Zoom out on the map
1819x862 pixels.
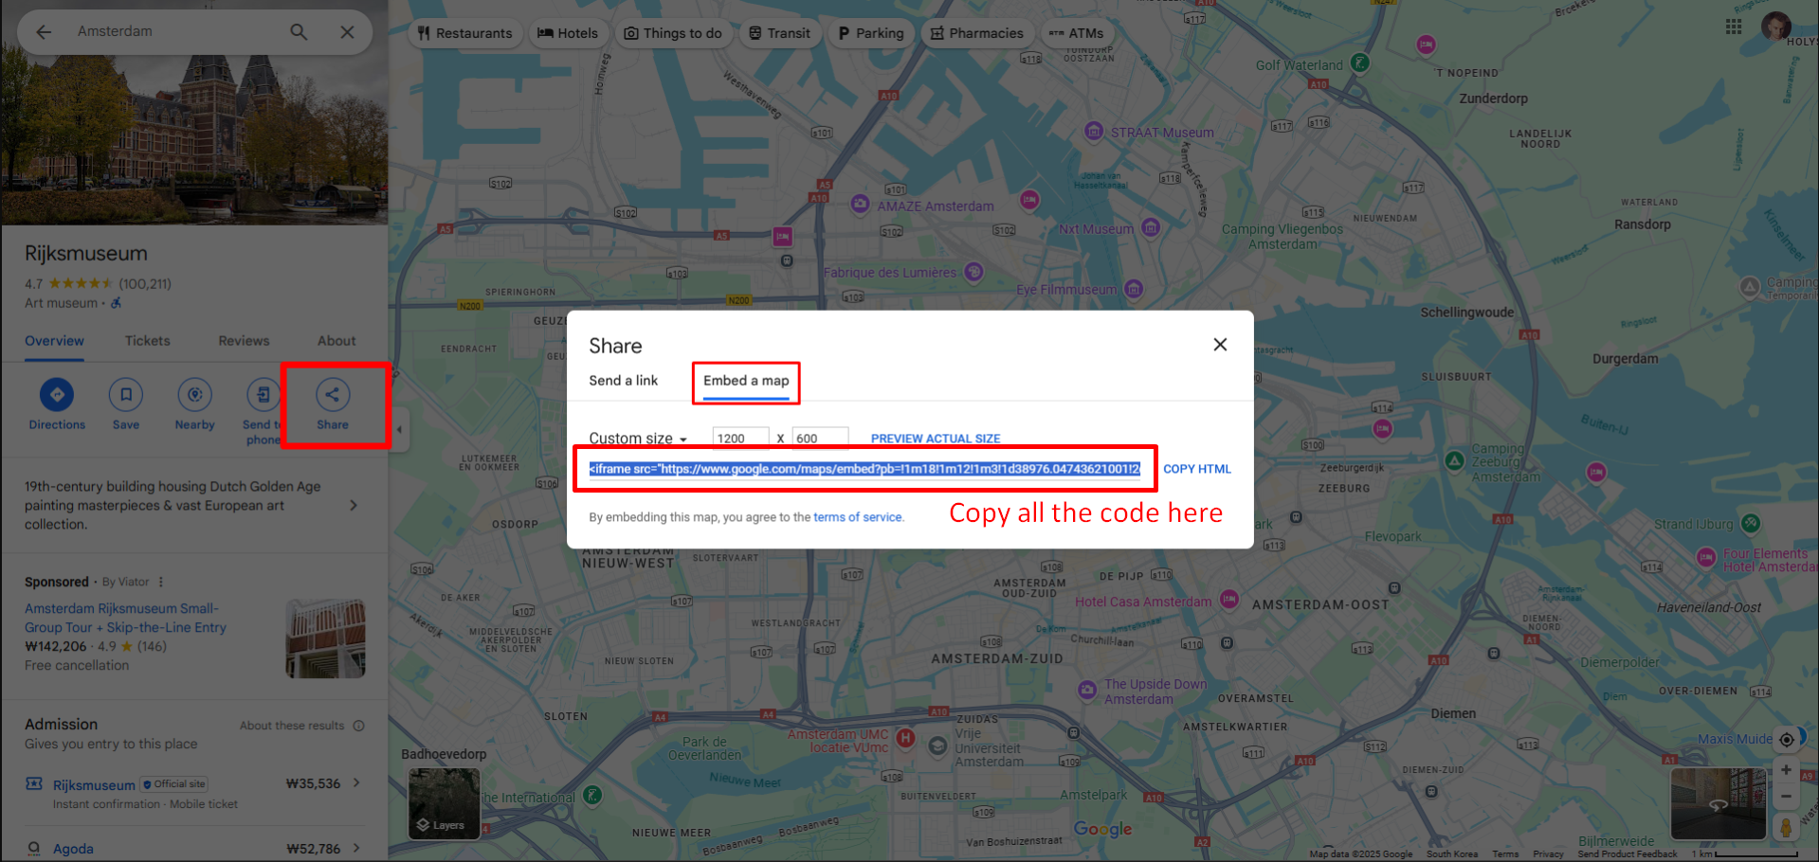(1786, 797)
